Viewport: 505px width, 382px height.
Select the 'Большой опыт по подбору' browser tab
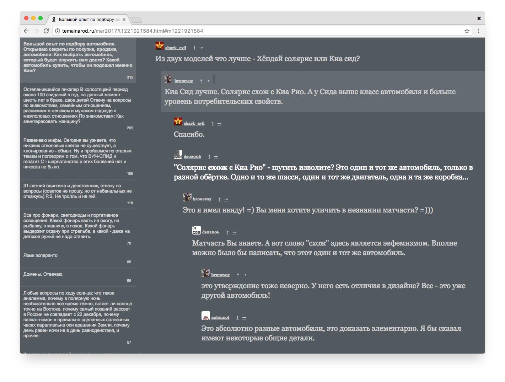point(88,20)
